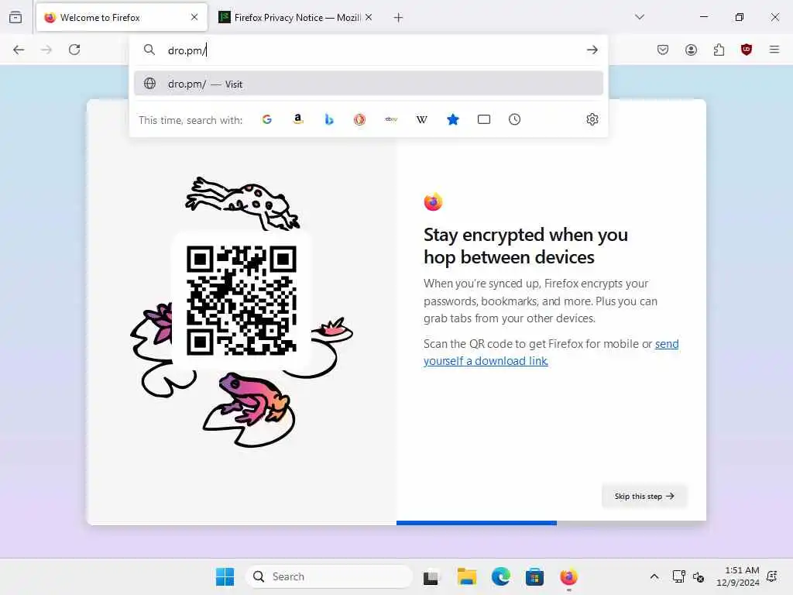793x595 pixels.
Task: Open the Firefox application menu
Action: (774, 50)
